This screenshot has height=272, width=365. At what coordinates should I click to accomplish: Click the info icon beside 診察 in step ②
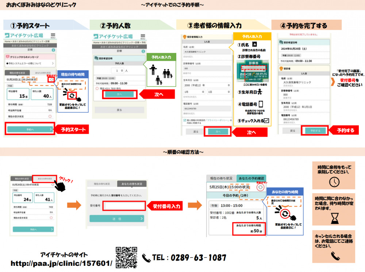coord(143,51)
